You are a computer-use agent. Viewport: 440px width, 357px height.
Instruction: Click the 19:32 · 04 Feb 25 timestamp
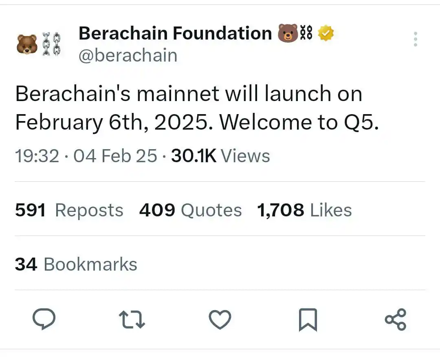click(x=86, y=156)
